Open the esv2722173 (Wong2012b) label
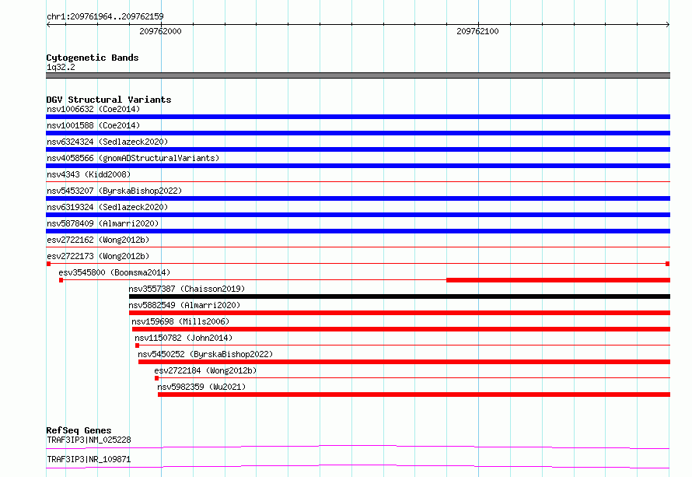The image size is (692, 477). [98, 256]
